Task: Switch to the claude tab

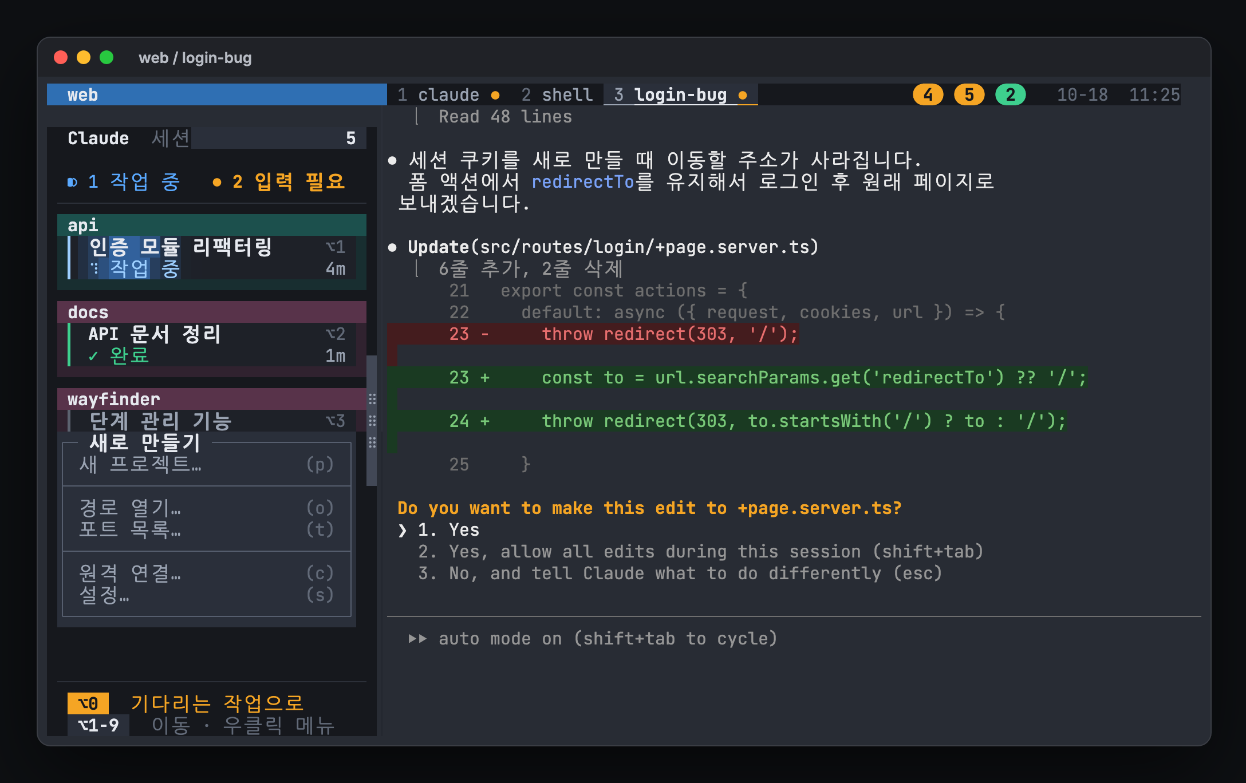Action: tap(448, 94)
